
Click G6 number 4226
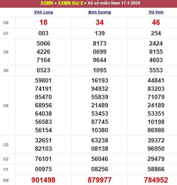pyautogui.click(x=43, y=52)
